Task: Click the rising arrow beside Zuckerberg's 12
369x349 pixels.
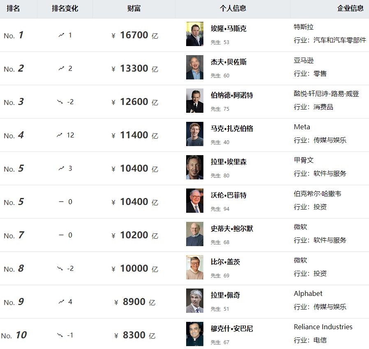Action: pyautogui.click(x=60, y=135)
